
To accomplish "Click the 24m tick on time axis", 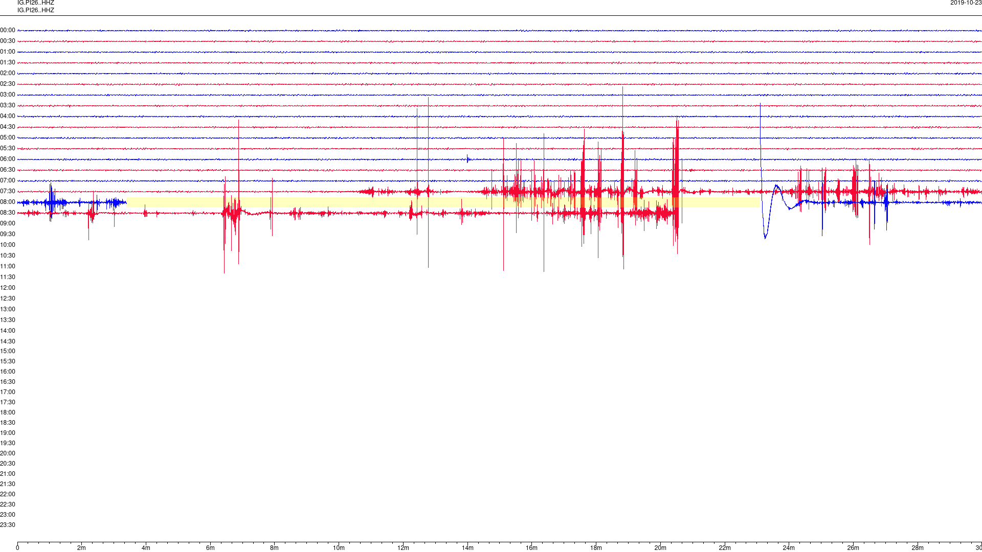I will (789, 548).
